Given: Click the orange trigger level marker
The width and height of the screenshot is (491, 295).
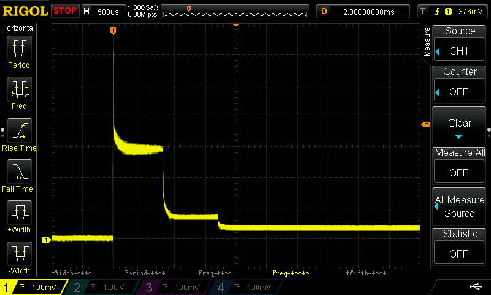Looking at the screenshot, I should (x=426, y=125).
